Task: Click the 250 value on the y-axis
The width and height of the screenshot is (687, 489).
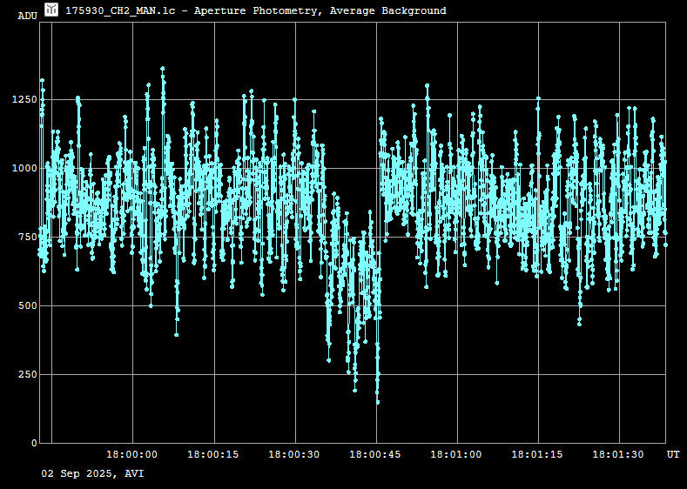Action: [x=27, y=375]
